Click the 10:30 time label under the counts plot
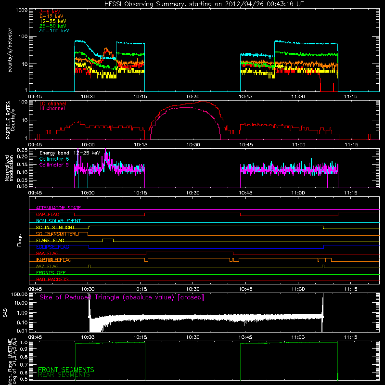This screenshot has width=385, height=385. point(193,97)
